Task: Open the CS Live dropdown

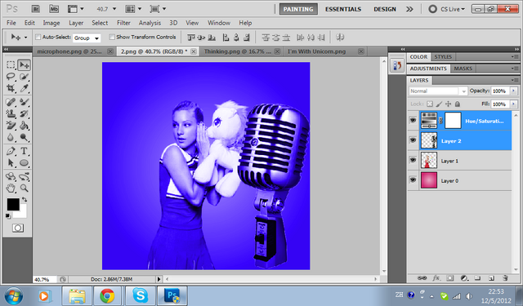Action: [x=452, y=9]
